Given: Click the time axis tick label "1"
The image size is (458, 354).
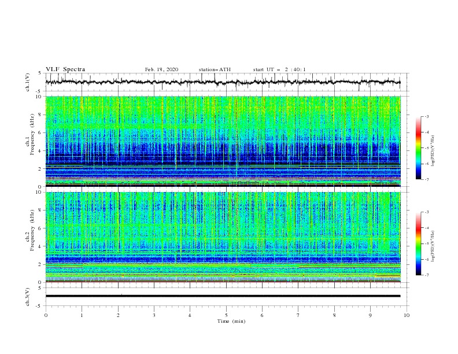Looking at the screenshot, I should (x=82, y=315).
